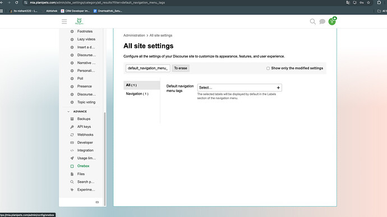Enable Show only the modified settings

tap(268, 68)
